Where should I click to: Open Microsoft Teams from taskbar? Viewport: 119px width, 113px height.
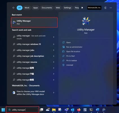click(x=66, y=110)
